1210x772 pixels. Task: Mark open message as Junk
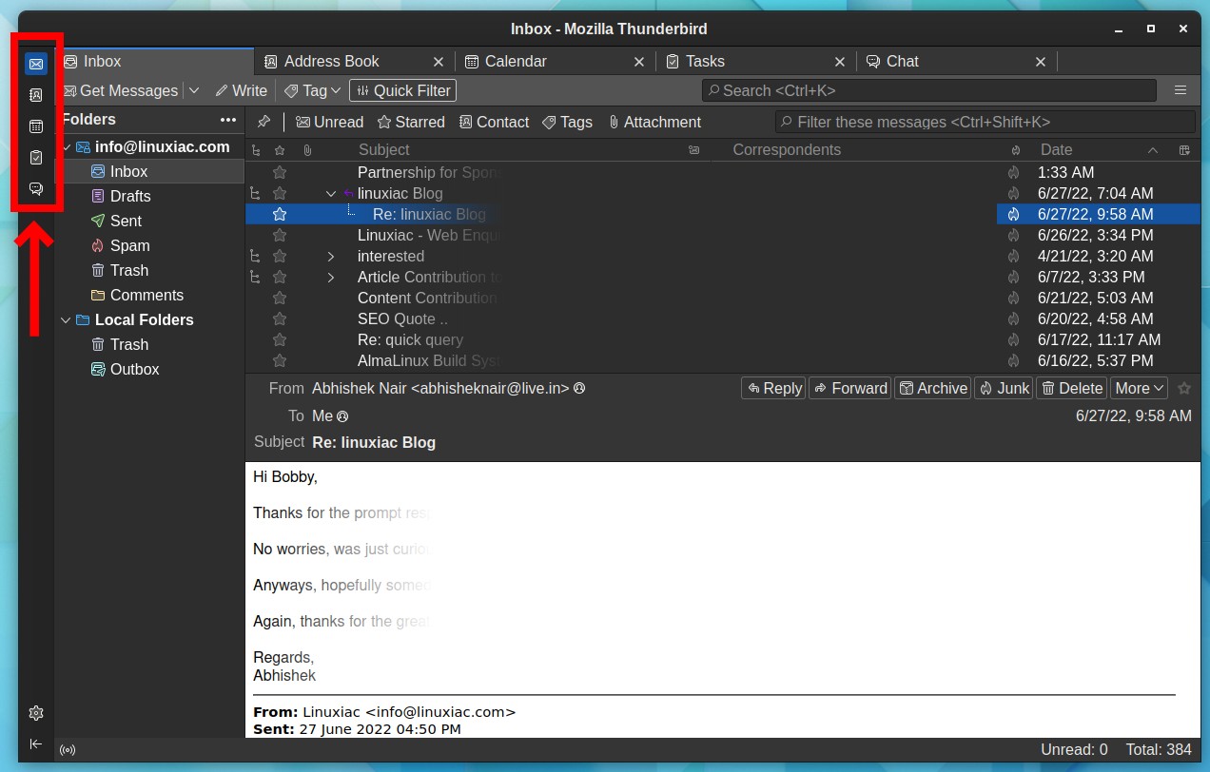pyautogui.click(x=1004, y=388)
